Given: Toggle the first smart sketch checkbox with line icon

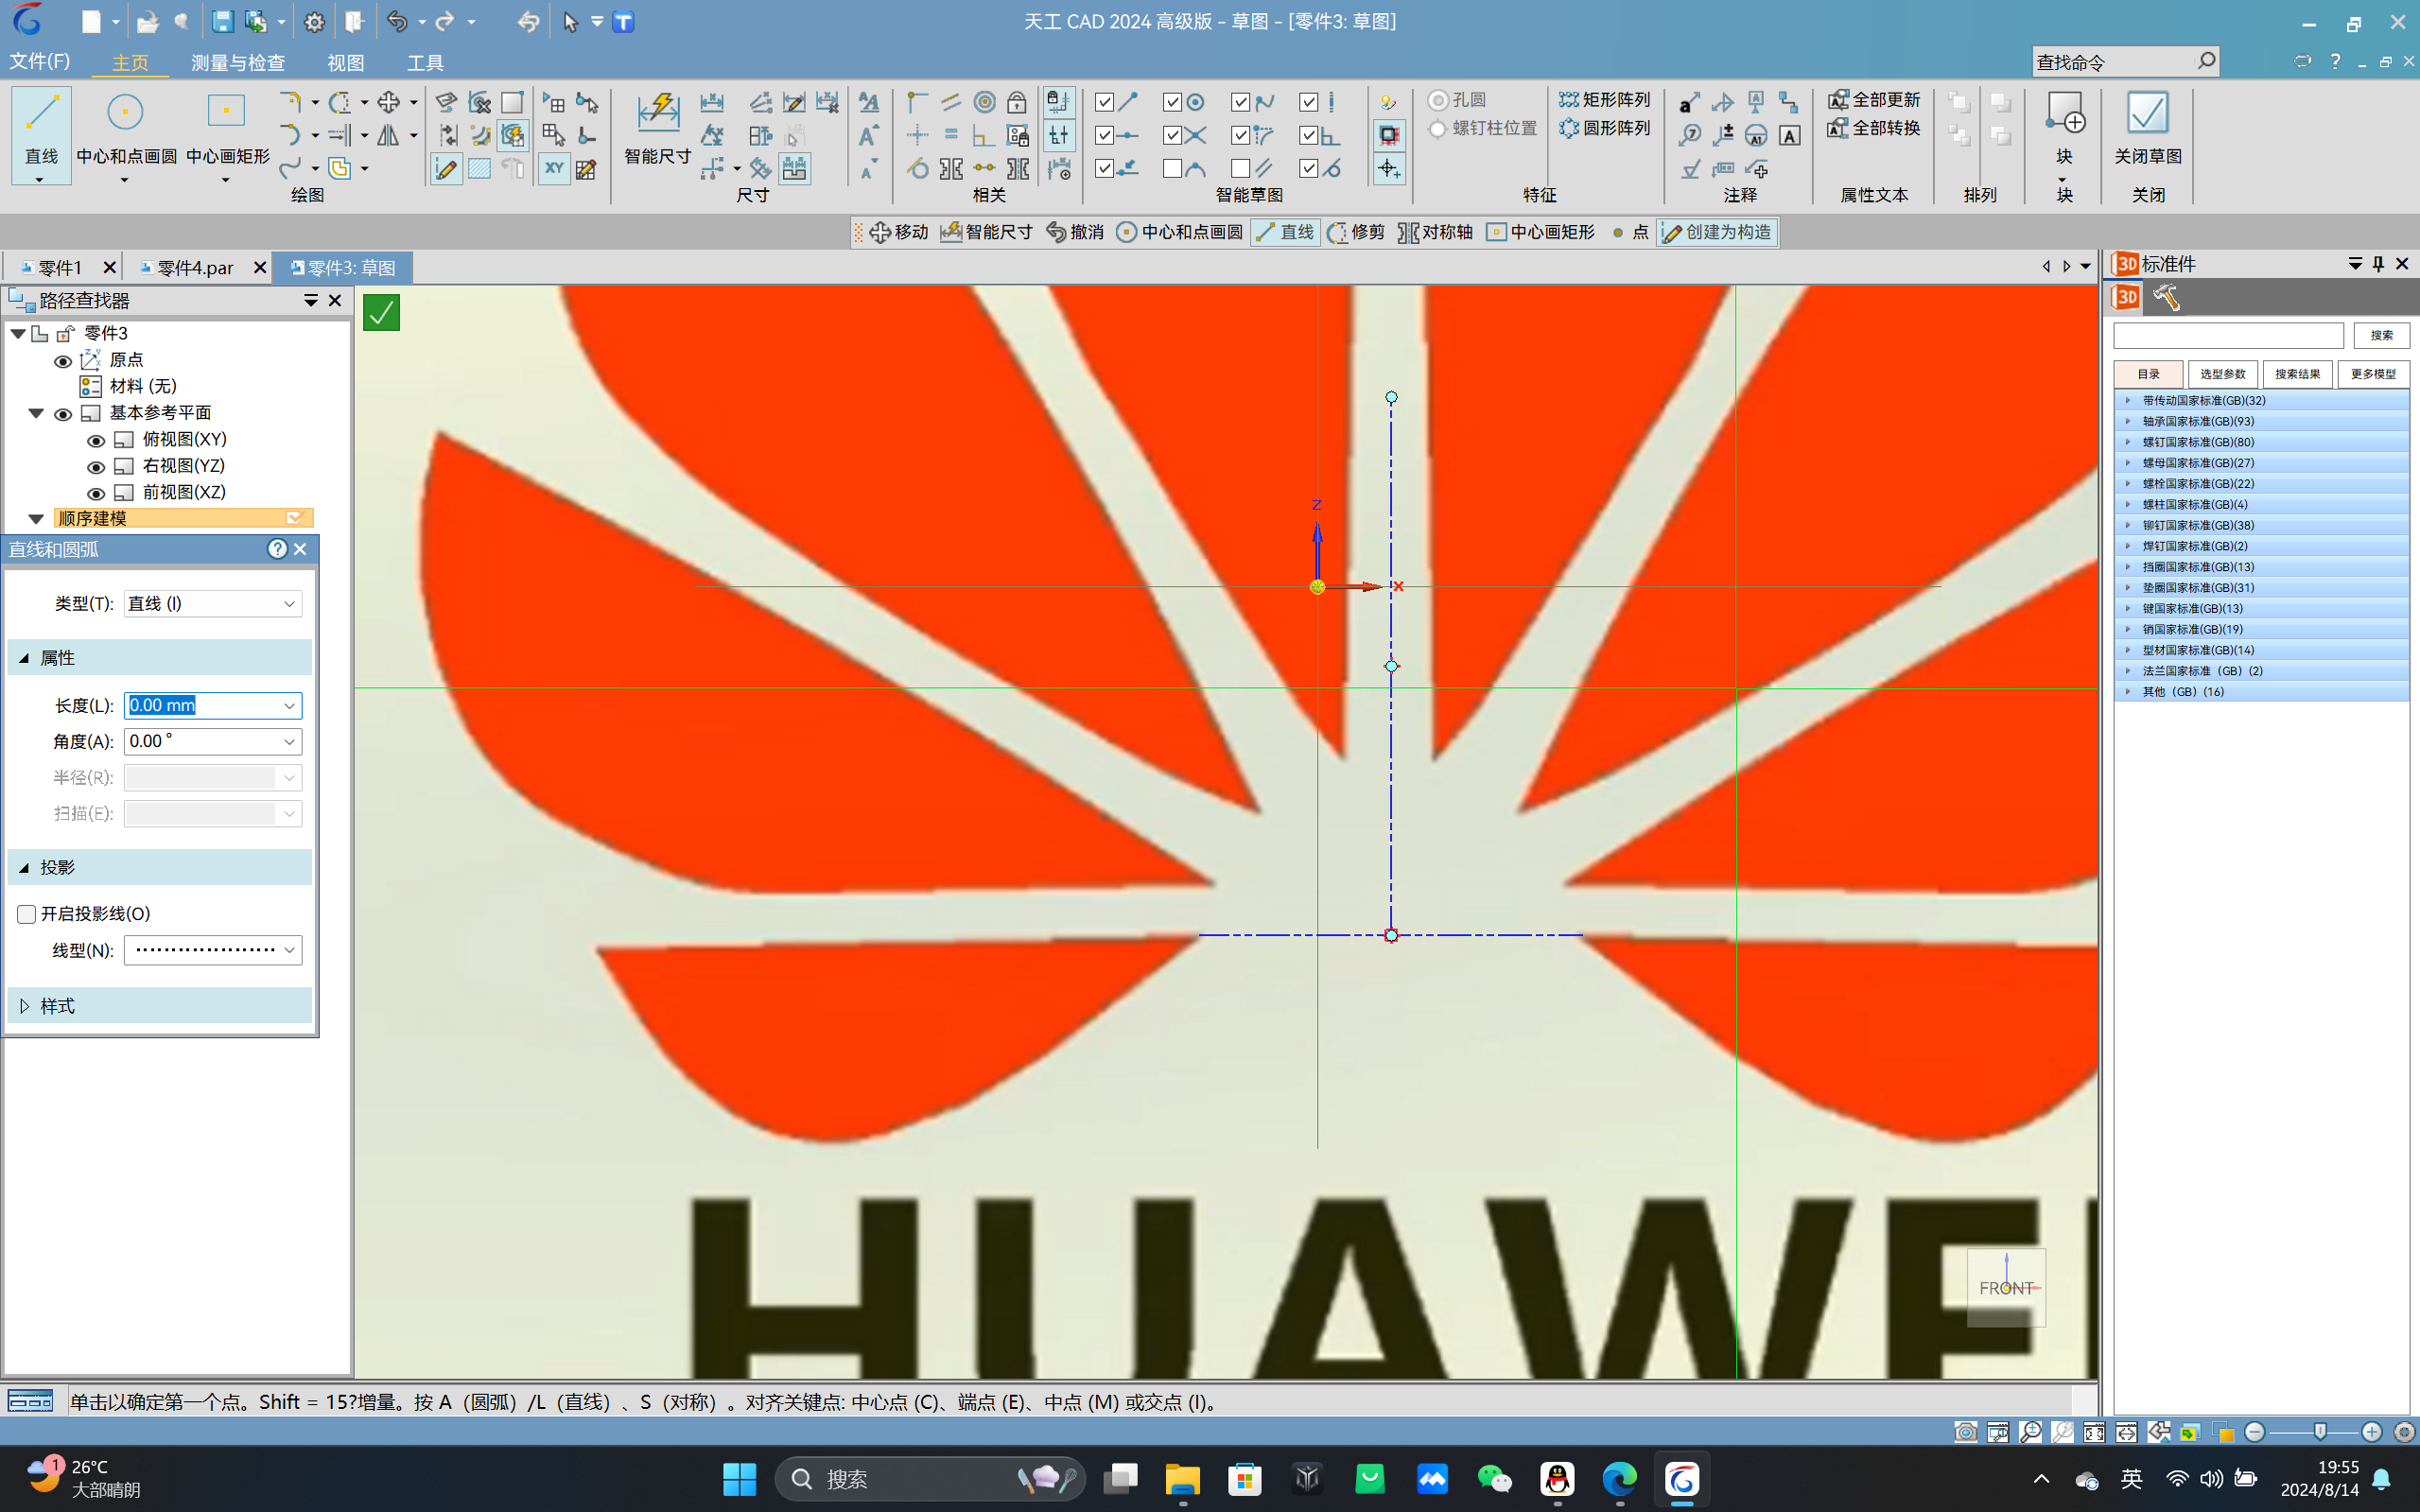Looking at the screenshot, I should (1104, 102).
